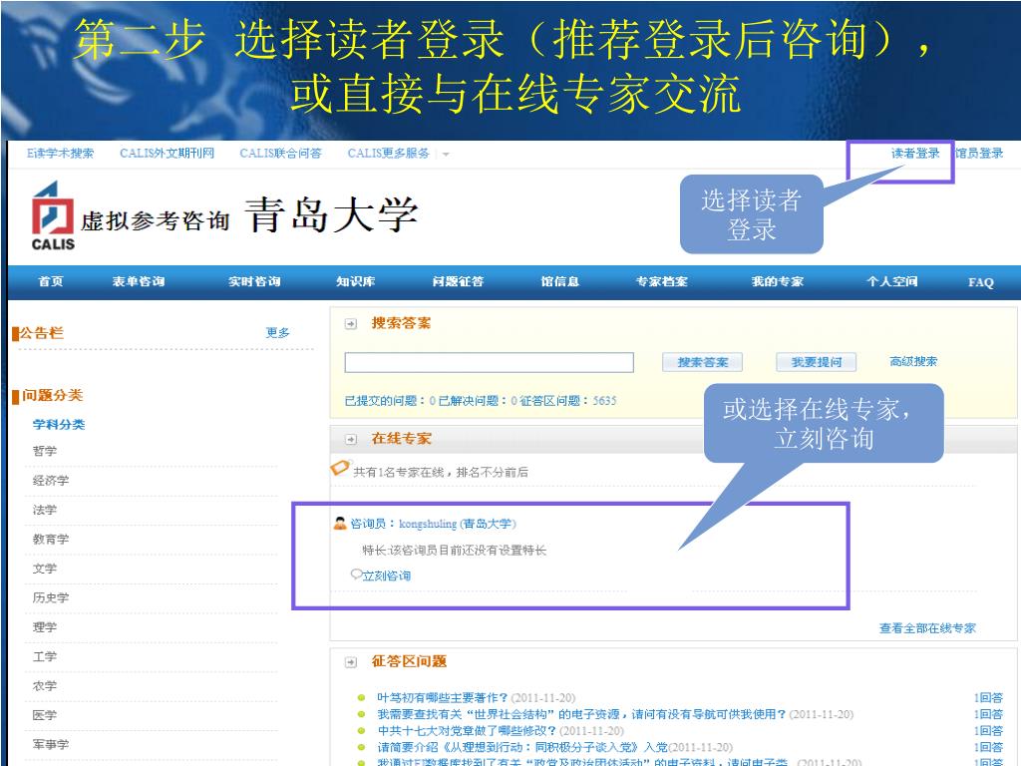The image size is (1021, 766).
Task: Select the 理学 subject category
Action: pyautogui.click(x=45, y=626)
